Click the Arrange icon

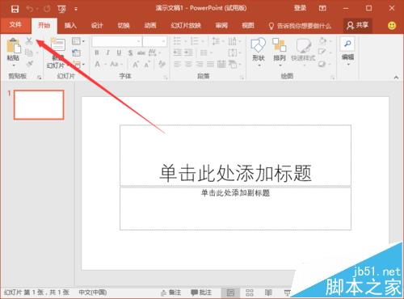(x=279, y=45)
